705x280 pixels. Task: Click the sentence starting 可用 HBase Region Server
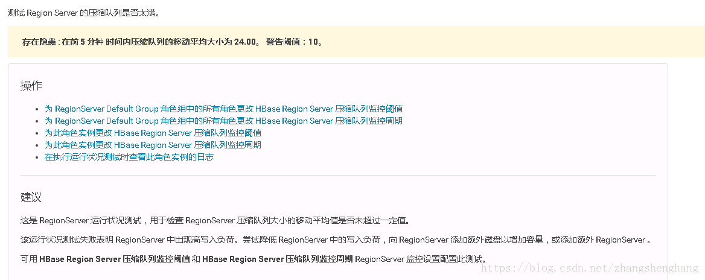pyautogui.click(x=254, y=259)
